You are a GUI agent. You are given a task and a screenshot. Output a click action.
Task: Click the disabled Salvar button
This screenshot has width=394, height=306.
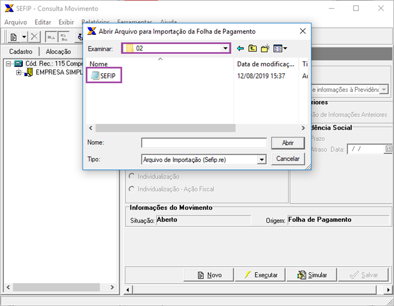tap(364, 275)
